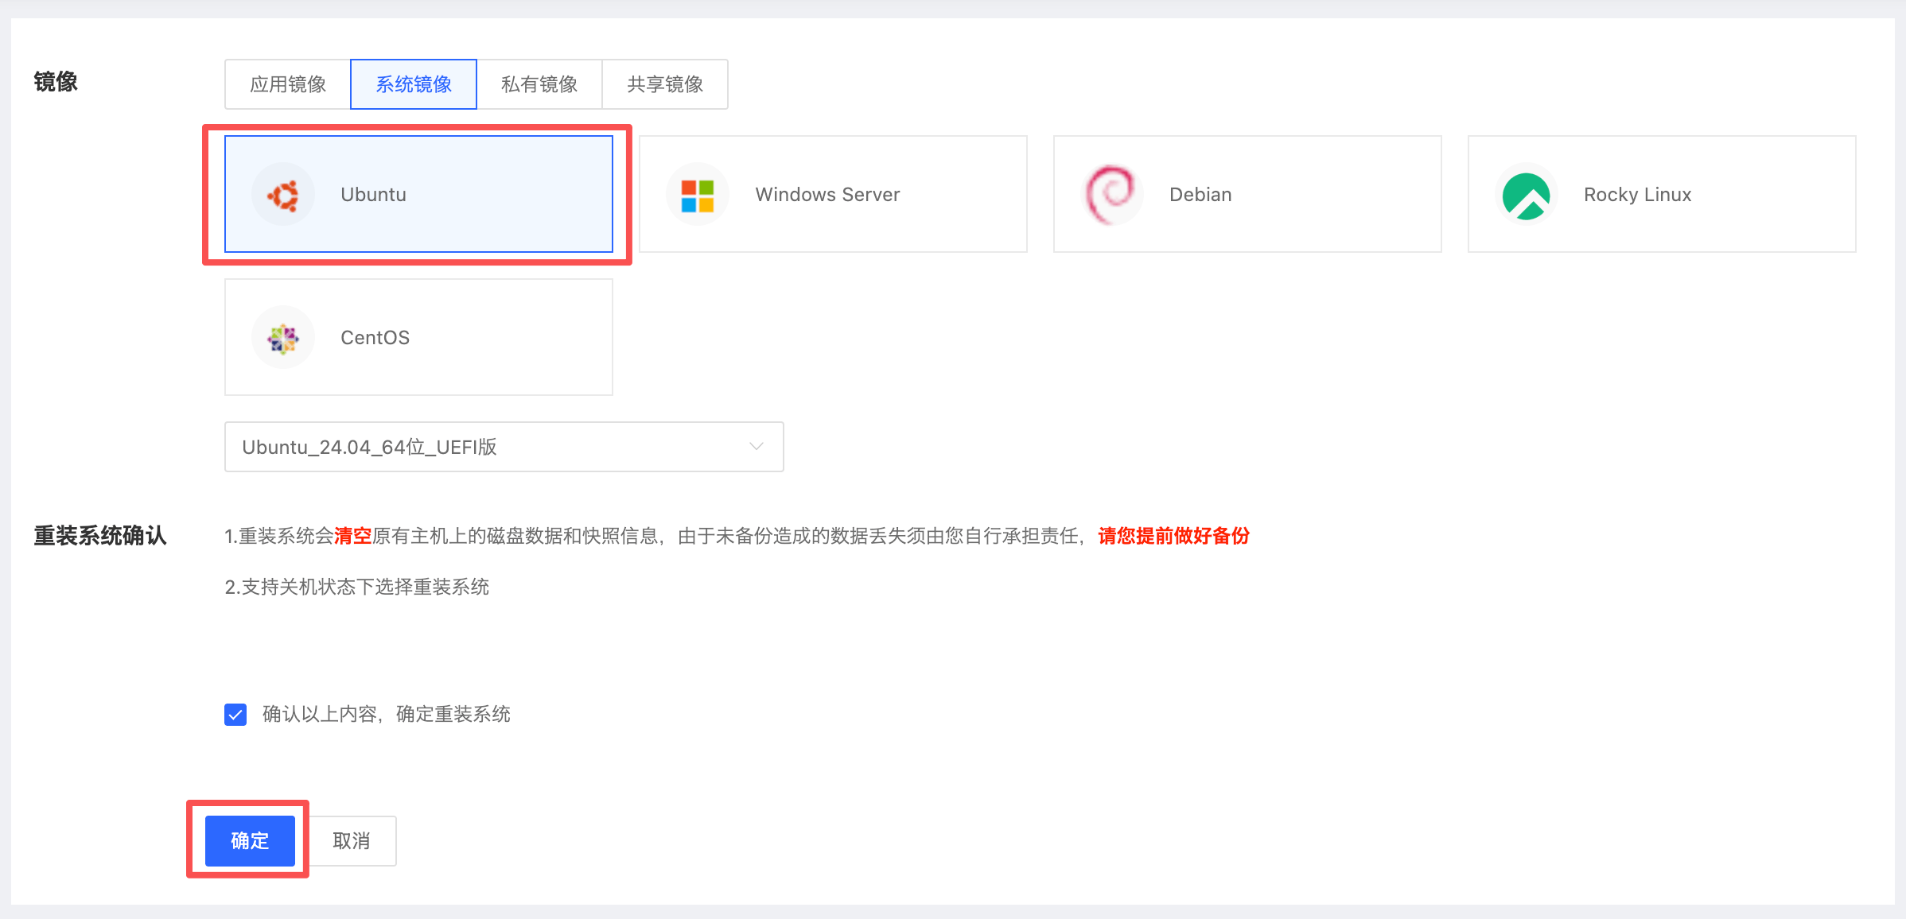Select the CentOS image card

click(x=418, y=336)
